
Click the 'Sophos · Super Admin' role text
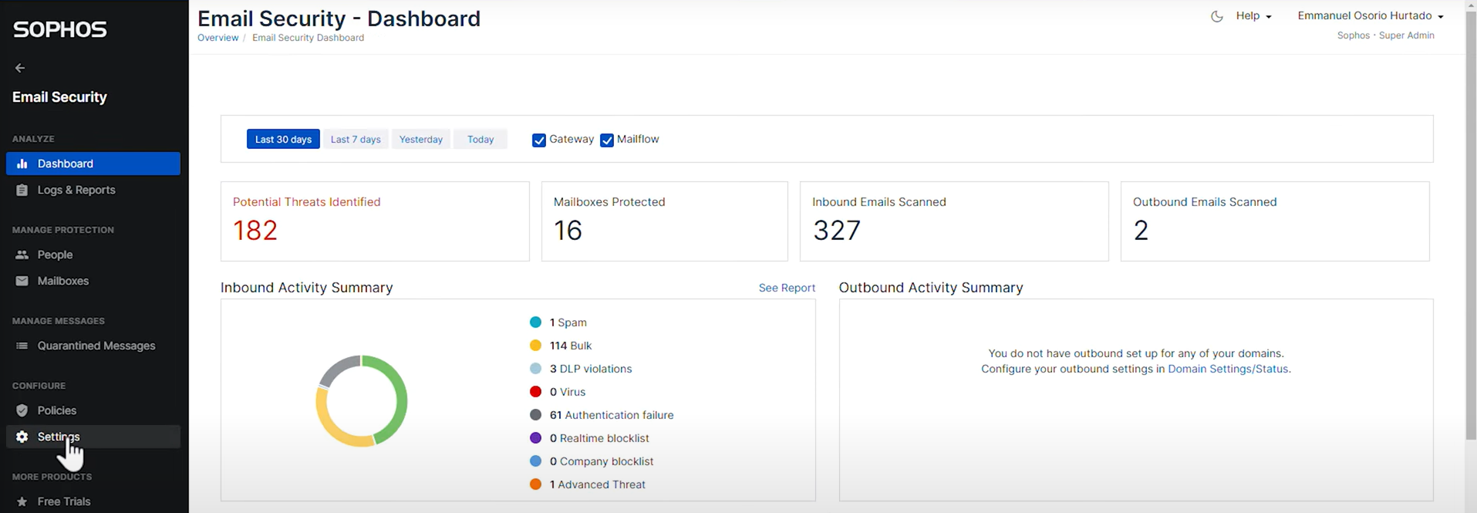[1385, 35]
